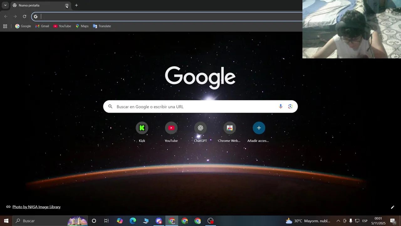Launch Copilot from the taskbar
The height and width of the screenshot is (226, 401).
pyautogui.click(x=120, y=221)
